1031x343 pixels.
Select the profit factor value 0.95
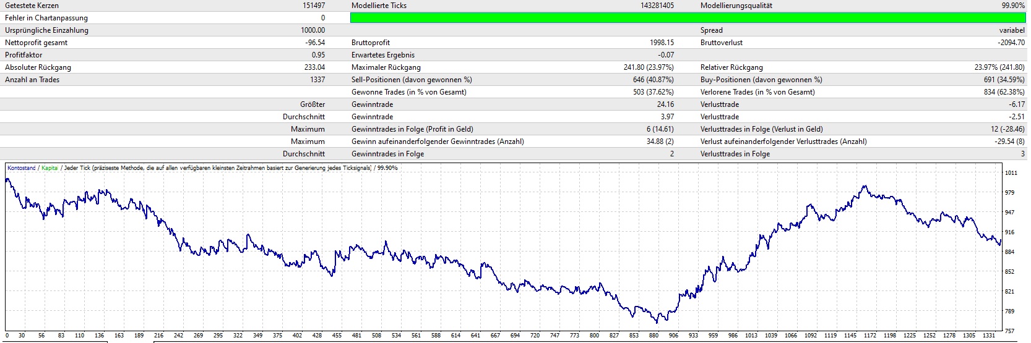[x=319, y=55]
